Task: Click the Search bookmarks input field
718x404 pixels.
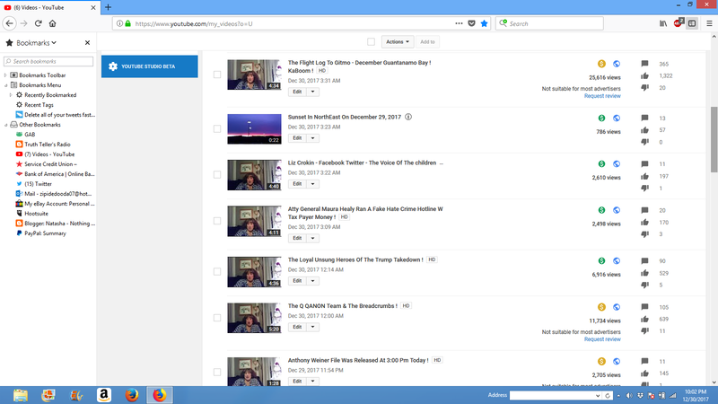Action: pyautogui.click(x=50, y=61)
